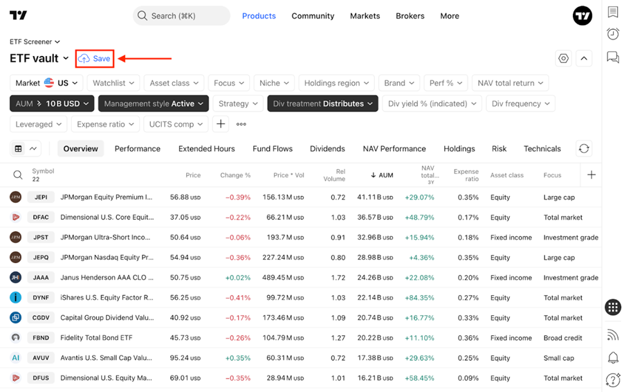624x392 pixels.
Task: Sort by the Expense ratio column header
Action: (466, 175)
